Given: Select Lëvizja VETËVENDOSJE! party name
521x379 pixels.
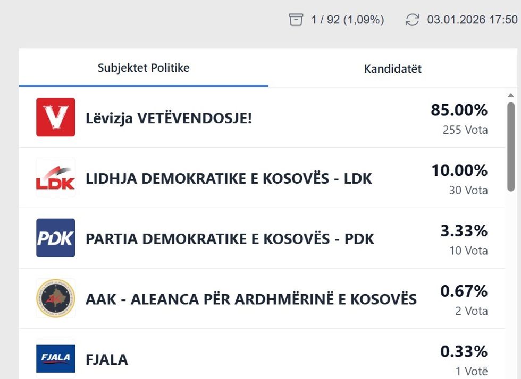Looking at the screenshot, I should (169, 118).
